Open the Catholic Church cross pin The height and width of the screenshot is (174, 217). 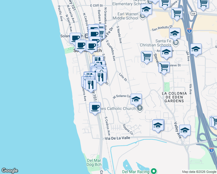tap(140, 108)
